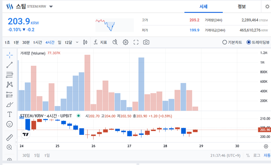Select the 트레이딩뷰 radio option
Screen dimensions: 271x165
[258, 42]
